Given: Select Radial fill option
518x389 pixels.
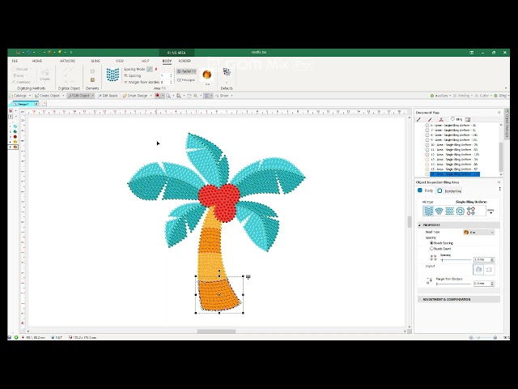Looking at the screenshot, I should [187, 71].
